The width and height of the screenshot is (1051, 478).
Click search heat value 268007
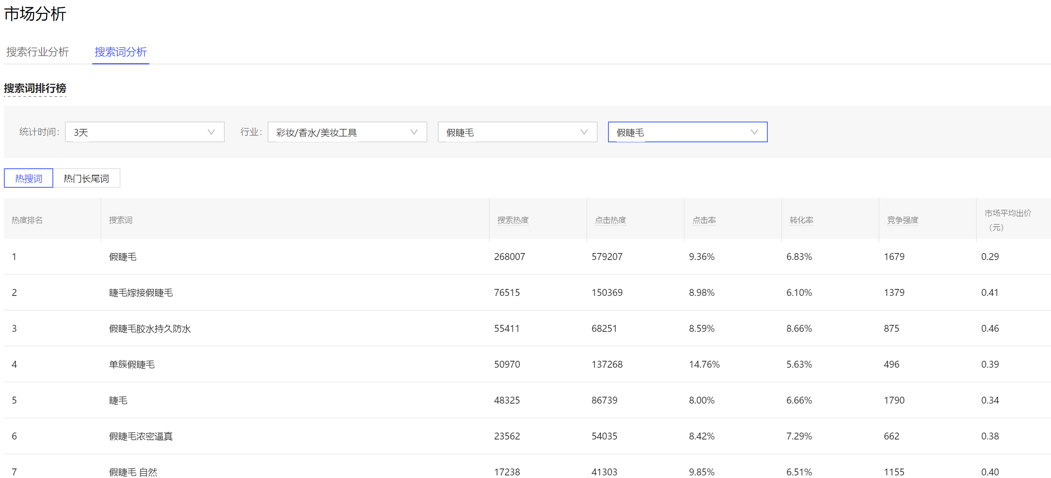(x=509, y=257)
